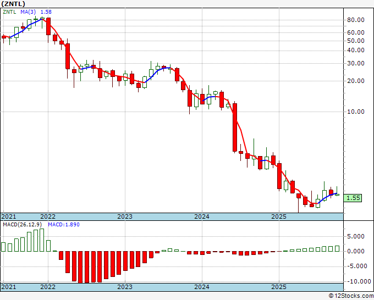Viewport: 374px width, 300px height.
Task: Click 2022 on the MACD timeline
Action: [x=48, y=287]
